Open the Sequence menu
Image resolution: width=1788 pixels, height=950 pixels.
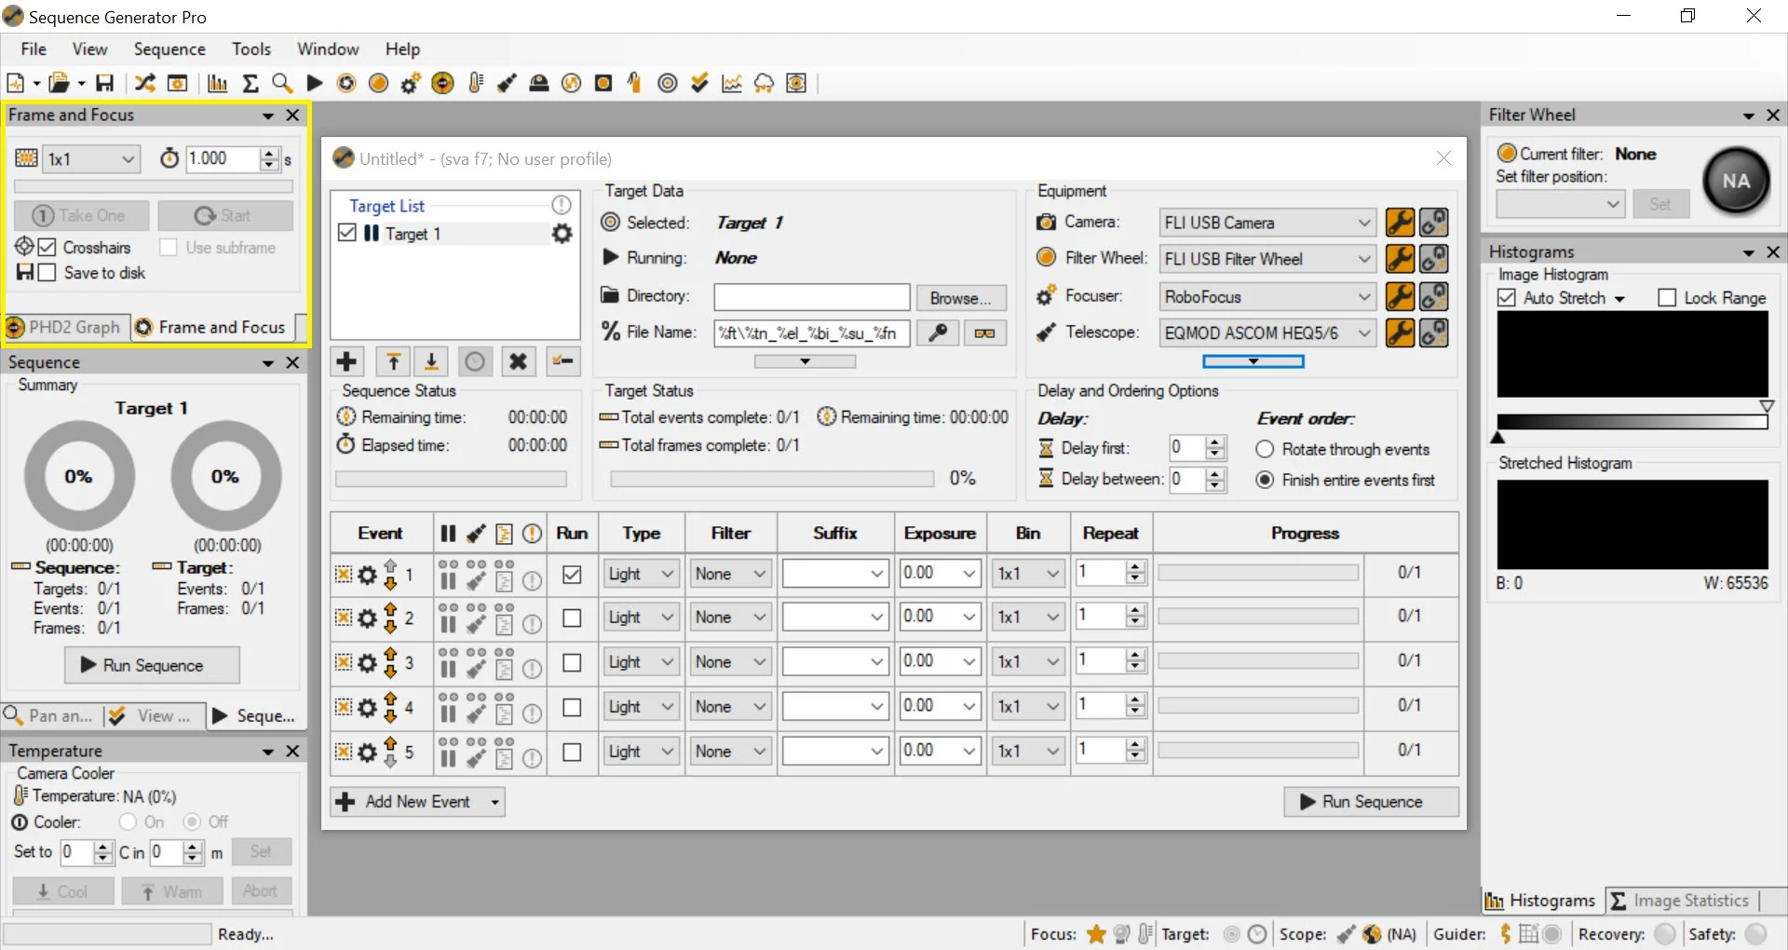pyautogui.click(x=169, y=49)
